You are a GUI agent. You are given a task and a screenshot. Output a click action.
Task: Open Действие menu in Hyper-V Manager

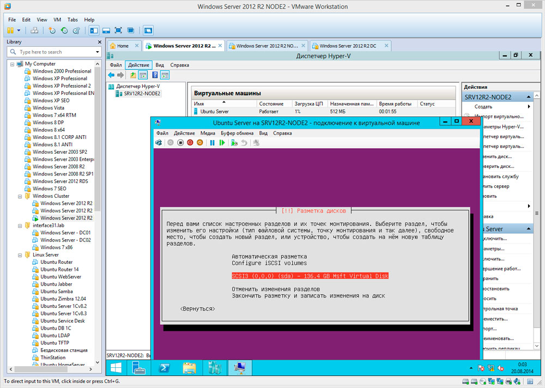coord(138,65)
